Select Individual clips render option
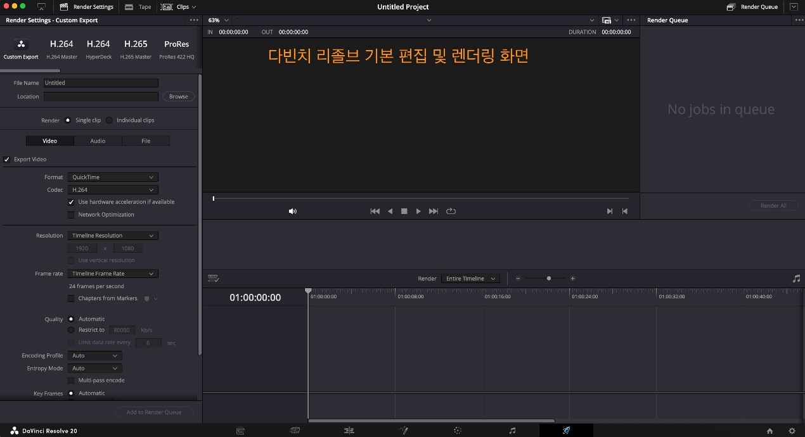Screen dimensions: 805x437 [109, 120]
